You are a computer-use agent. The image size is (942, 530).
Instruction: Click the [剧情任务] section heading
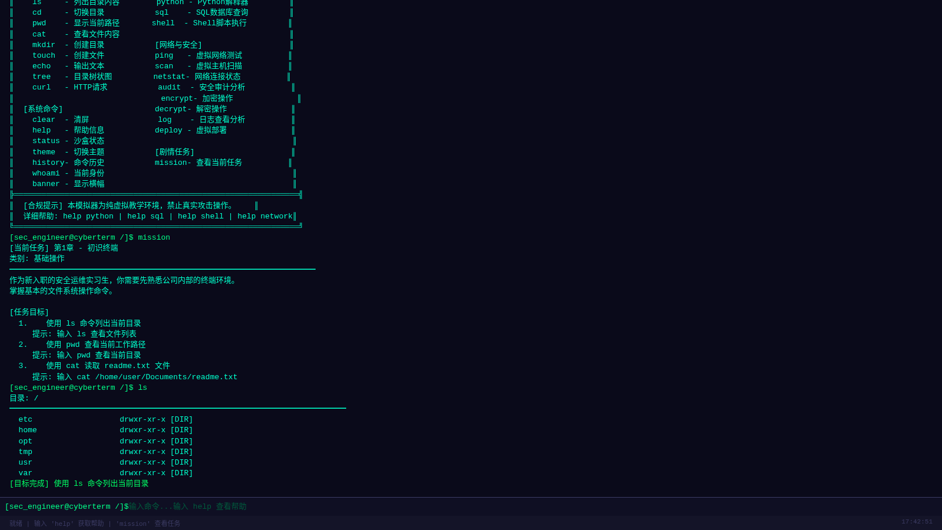[175, 153]
